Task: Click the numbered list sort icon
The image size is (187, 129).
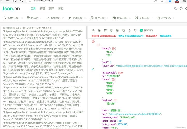Action: tap(105, 30)
